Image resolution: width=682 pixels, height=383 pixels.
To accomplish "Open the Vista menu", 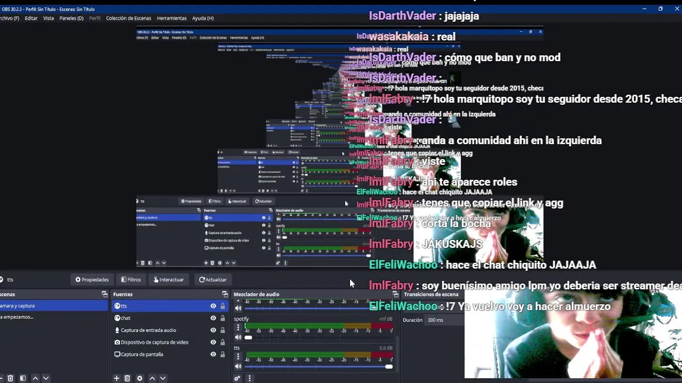I will [48, 18].
